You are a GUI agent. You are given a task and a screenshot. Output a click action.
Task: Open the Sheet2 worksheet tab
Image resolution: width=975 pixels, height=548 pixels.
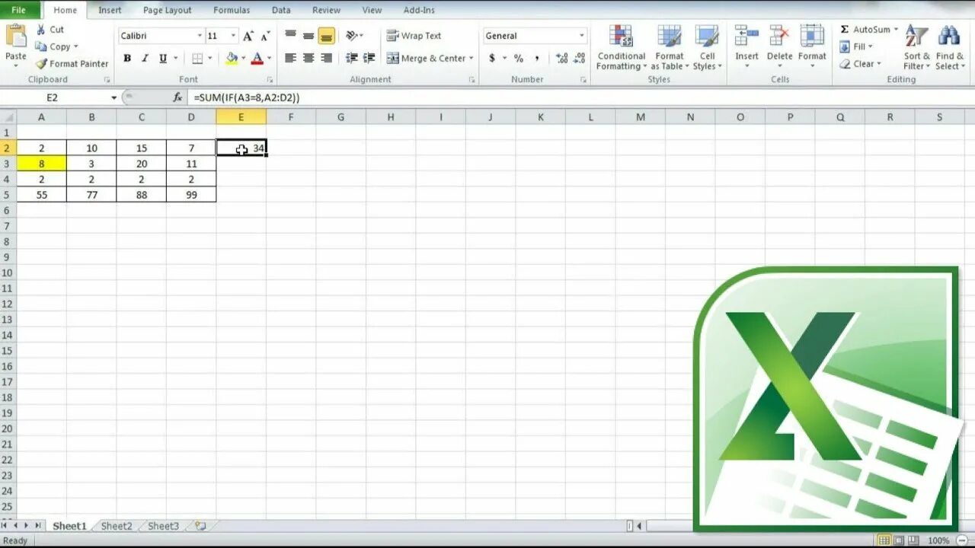(117, 526)
